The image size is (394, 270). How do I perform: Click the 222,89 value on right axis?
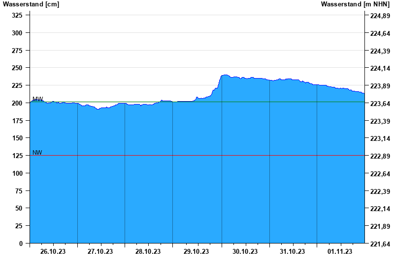(380, 156)
